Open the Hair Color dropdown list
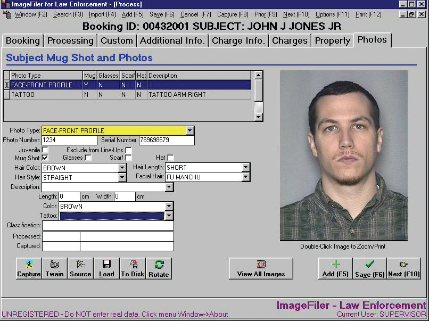The height and width of the screenshot is (321, 429). 122,168
